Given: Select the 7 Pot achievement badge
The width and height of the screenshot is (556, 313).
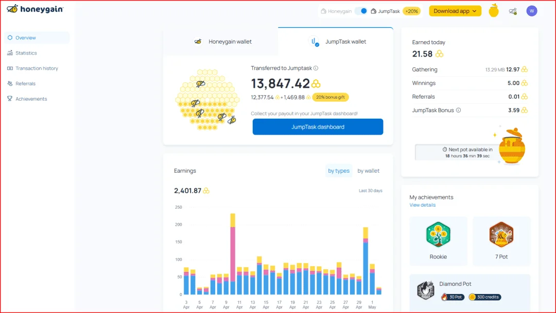Looking at the screenshot, I should 501,241.
